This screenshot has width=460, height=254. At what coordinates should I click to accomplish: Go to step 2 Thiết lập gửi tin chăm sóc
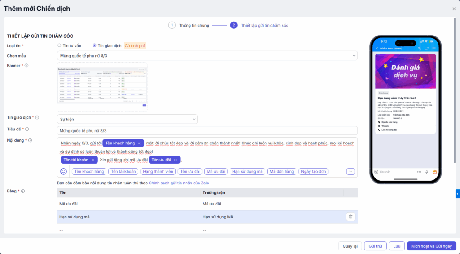(234, 25)
